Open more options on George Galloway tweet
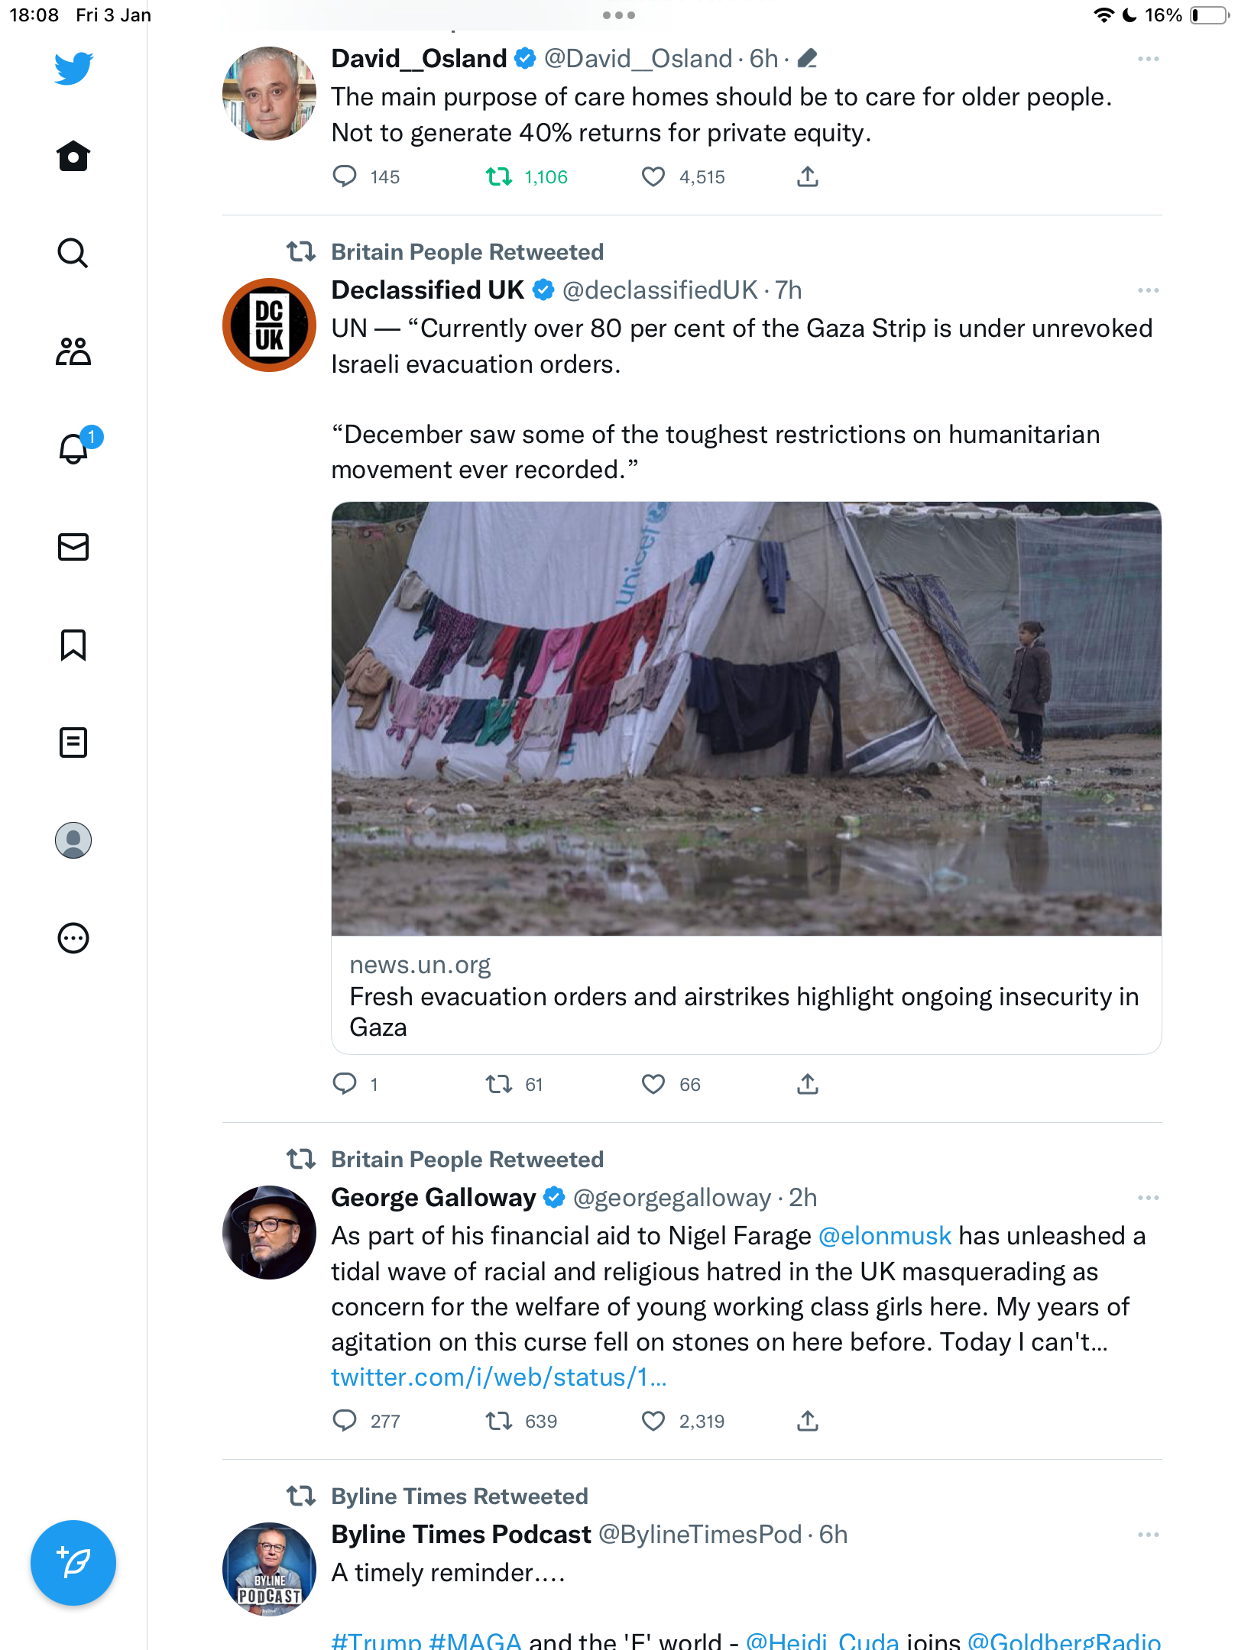Viewport: 1238px width, 1650px height. [1148, 1198]
